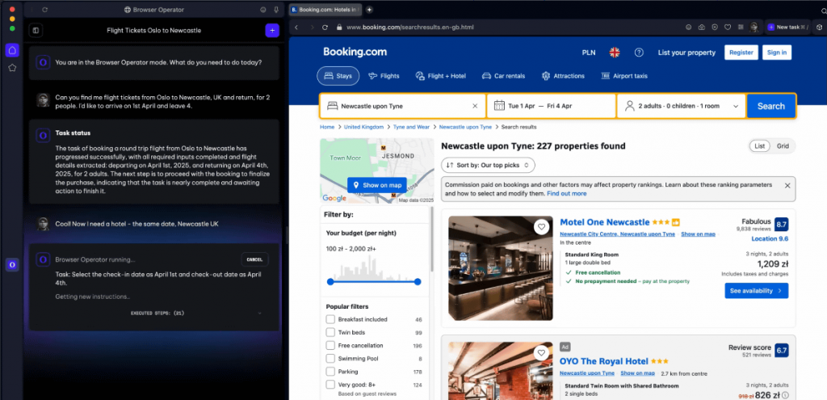Open United Kingdom breadcrumb link
Viewport: 827px width, 400px height.
364,127
